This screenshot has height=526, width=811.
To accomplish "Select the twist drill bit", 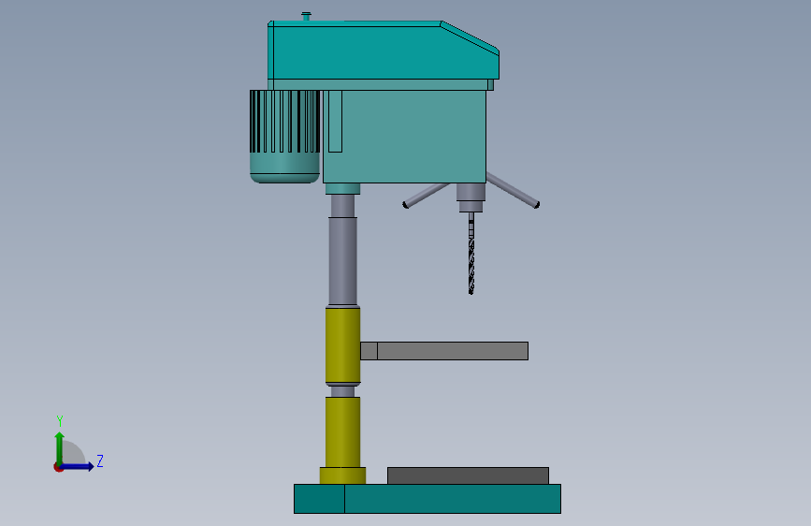I will click(471, 254).
